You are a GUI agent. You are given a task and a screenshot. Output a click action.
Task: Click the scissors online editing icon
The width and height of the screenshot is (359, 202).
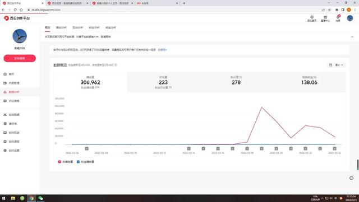tap(5, 115)
